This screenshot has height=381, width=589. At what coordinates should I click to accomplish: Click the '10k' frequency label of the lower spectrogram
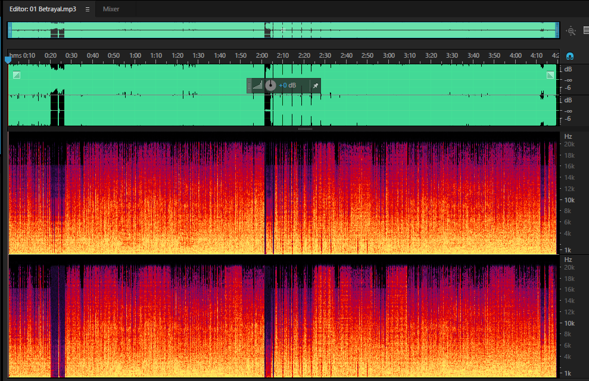(569, 323)
